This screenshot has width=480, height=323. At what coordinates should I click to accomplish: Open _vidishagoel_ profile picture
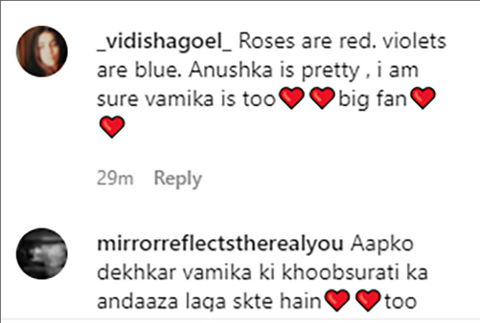pyautogui.click(x=42, y=52)
